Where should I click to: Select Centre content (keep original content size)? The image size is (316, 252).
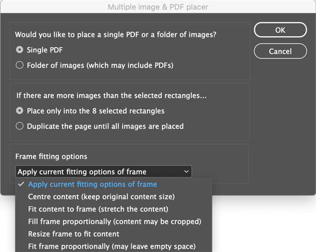[101, 197]
